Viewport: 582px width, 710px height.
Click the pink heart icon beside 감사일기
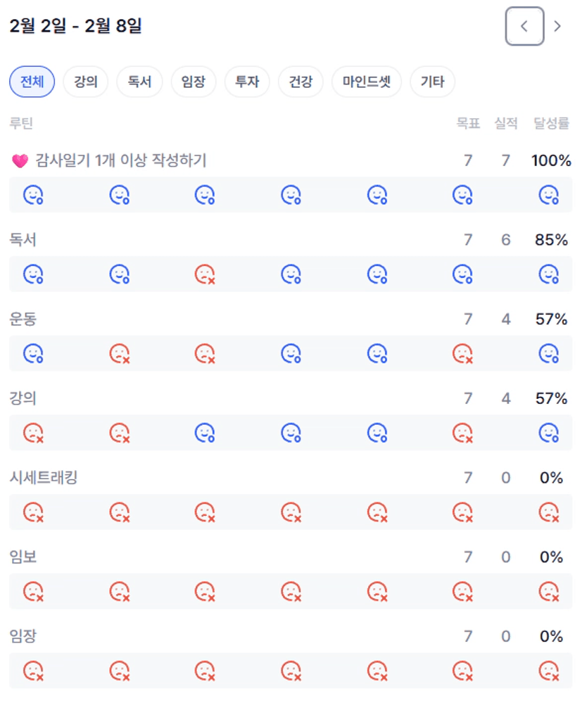tap(20, 161)
